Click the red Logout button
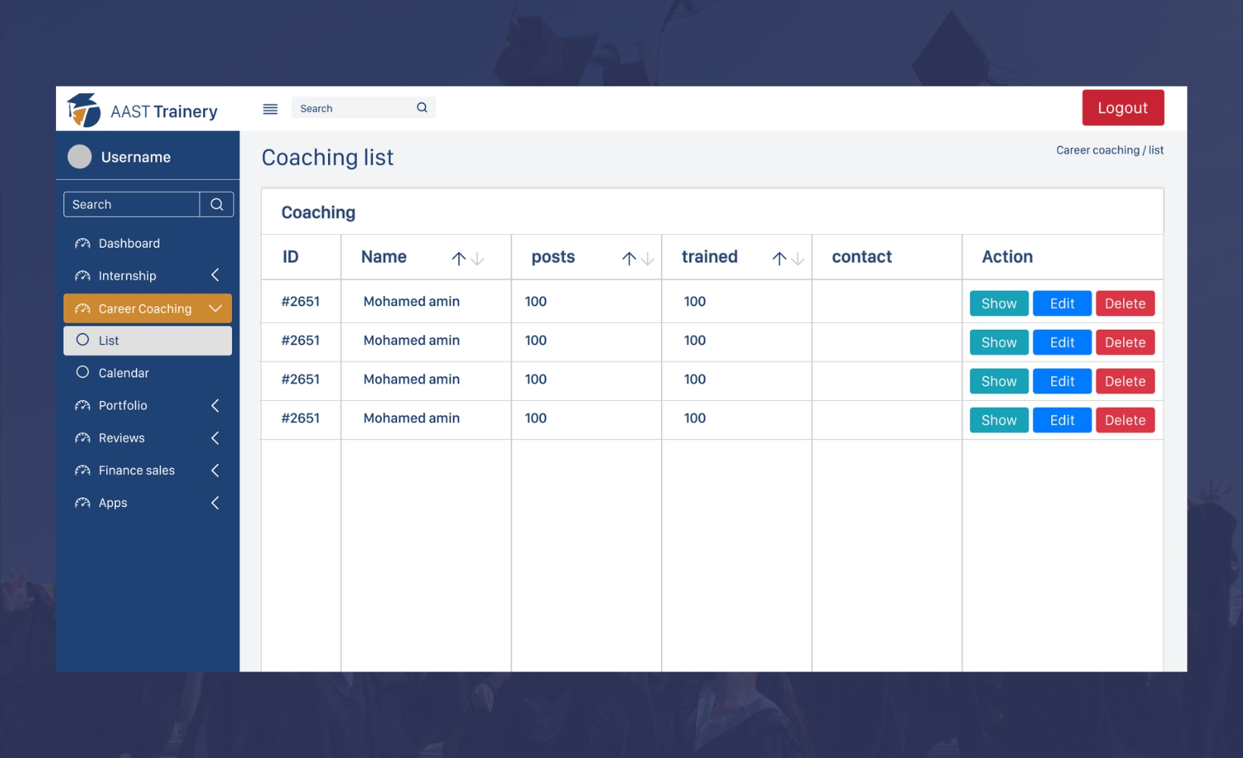This screenshot has width=1243, height=758. pos(1122,108)
